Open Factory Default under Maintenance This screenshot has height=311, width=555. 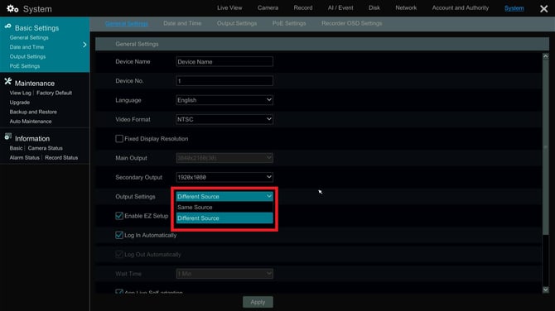click(x=54, y=93)
